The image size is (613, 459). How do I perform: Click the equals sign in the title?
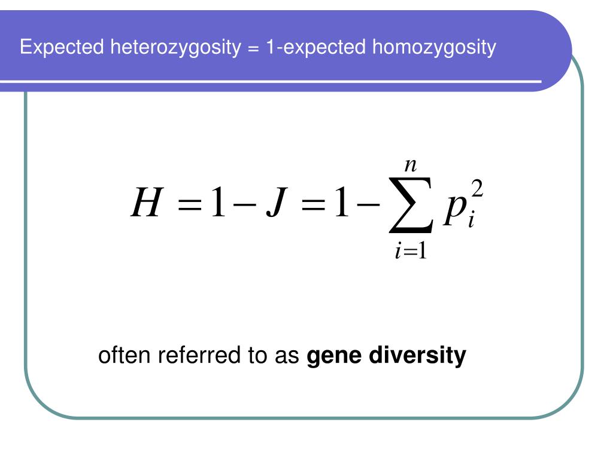(253, 49)
